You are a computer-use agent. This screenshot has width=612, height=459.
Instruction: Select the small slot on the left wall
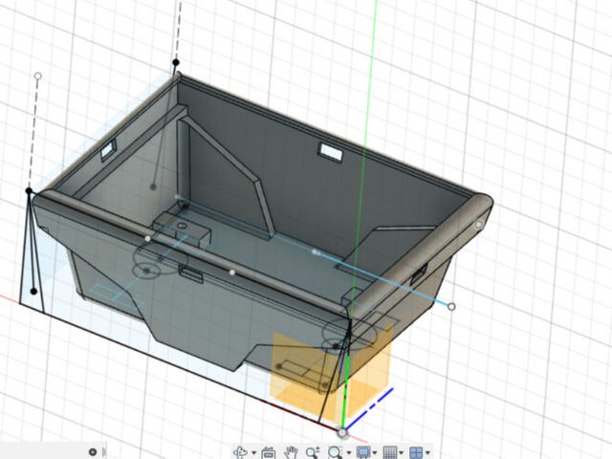(x=108, y=148)
